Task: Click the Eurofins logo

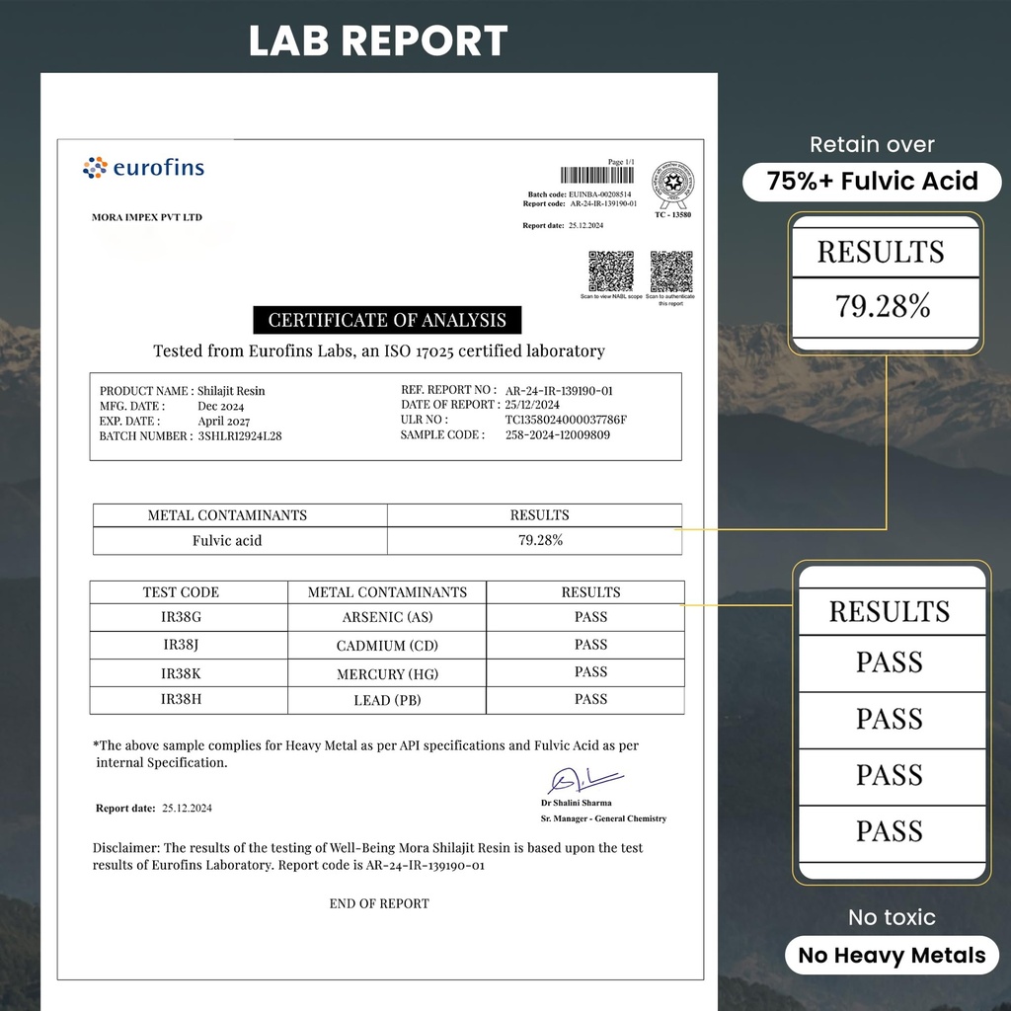Action: [144, 168]
